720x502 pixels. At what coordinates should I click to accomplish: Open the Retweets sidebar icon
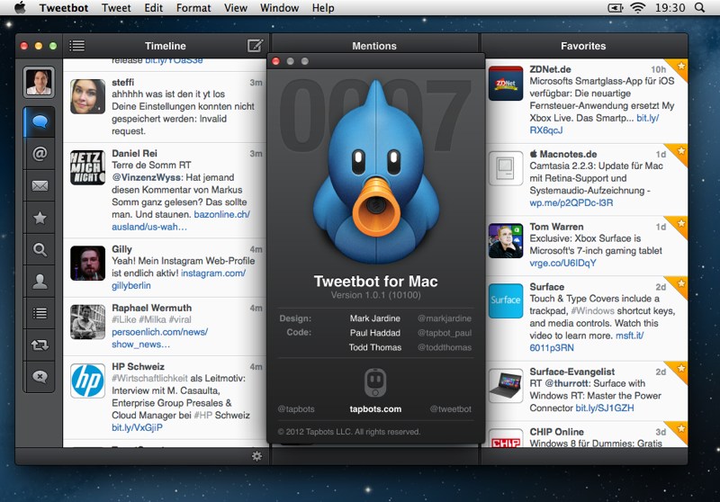[40, 345]
